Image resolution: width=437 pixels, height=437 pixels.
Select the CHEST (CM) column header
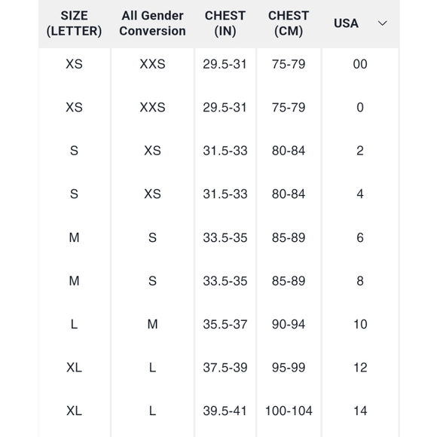click(289, 23)
